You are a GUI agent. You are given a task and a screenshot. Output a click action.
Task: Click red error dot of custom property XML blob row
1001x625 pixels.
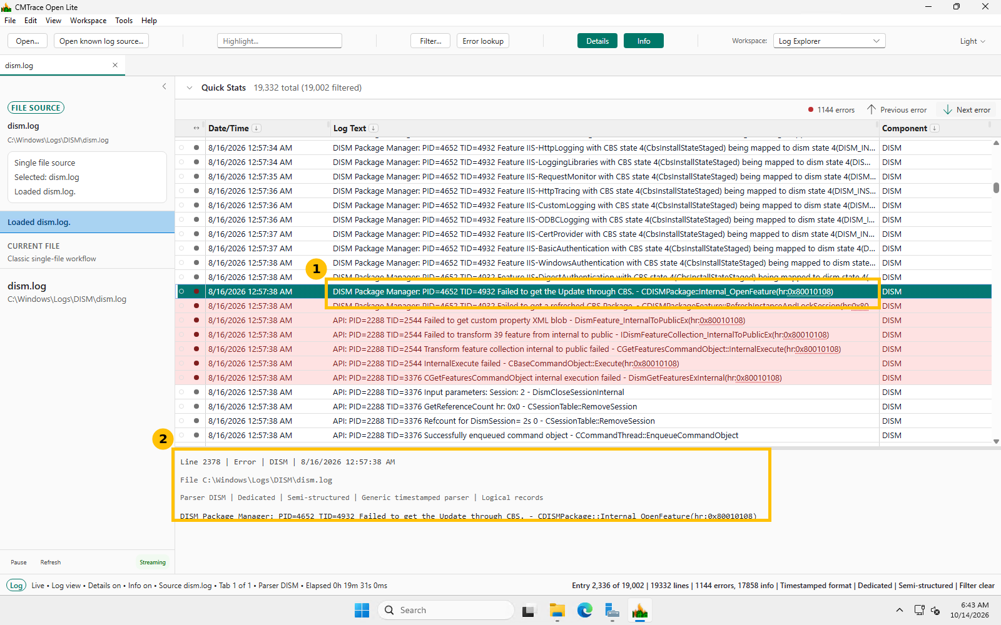196,320
